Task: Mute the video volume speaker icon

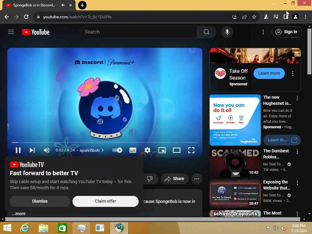Action: coord(46,150)
